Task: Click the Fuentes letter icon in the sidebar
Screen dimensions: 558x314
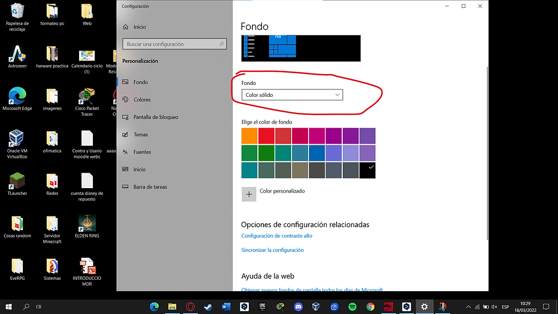Action: (125, 152)
